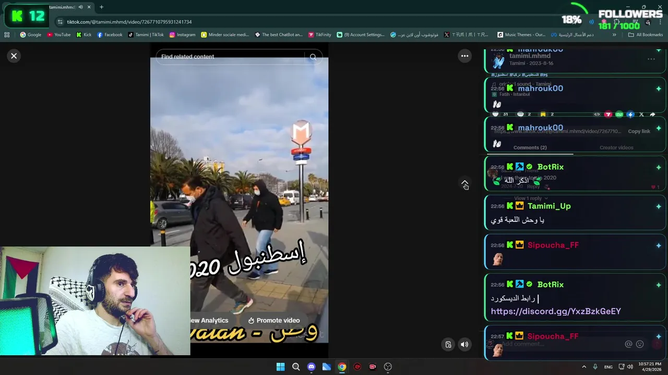Open the Discord invite link in chat
The height and width of the screenshot is (375, 668).
(556, 311)
